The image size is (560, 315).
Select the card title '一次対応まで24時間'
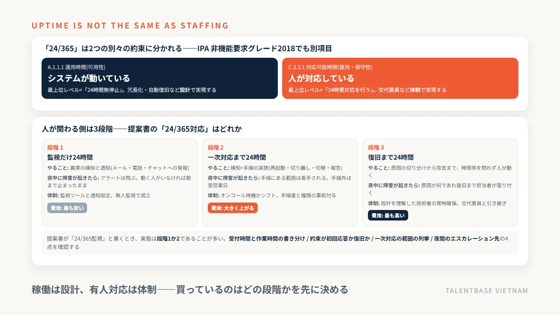coord(237,157)
